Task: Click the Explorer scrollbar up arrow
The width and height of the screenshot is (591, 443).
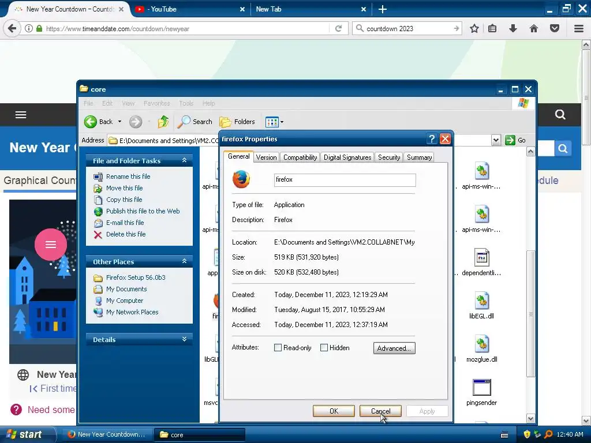Action: point(531,152)
